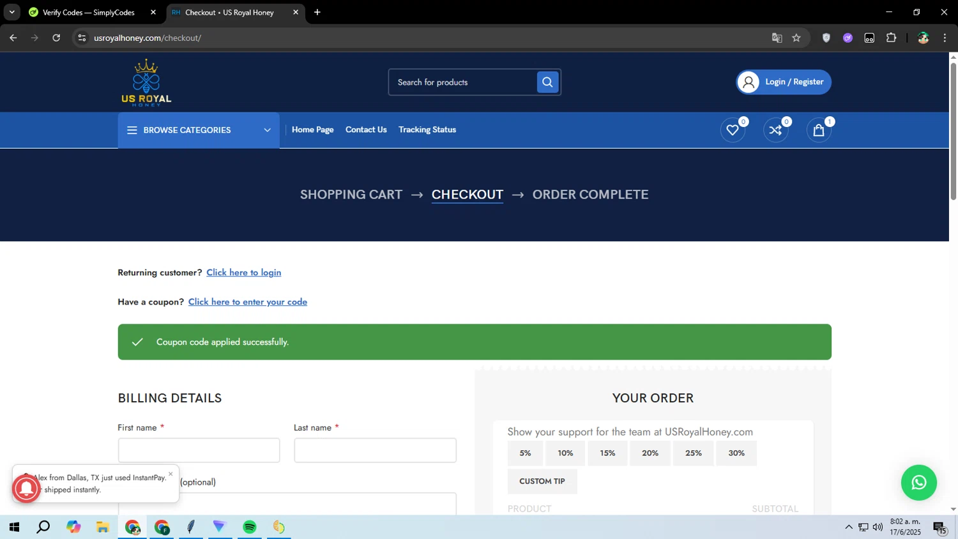Close the InstantPay notification popup

(x=171, y=474)
